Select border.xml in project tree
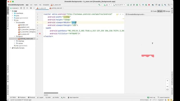The height and width of the screenshot is (101, 180). click(23, 25)
